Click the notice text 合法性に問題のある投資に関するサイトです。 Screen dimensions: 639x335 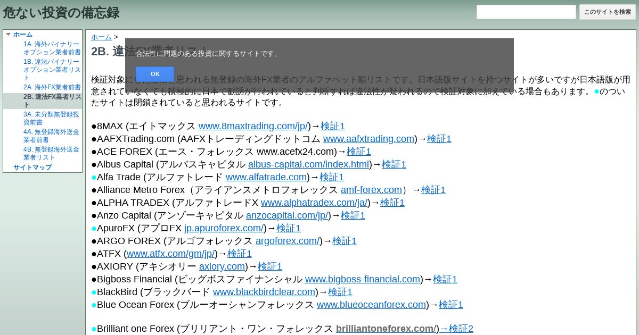(x=208, y=54)
